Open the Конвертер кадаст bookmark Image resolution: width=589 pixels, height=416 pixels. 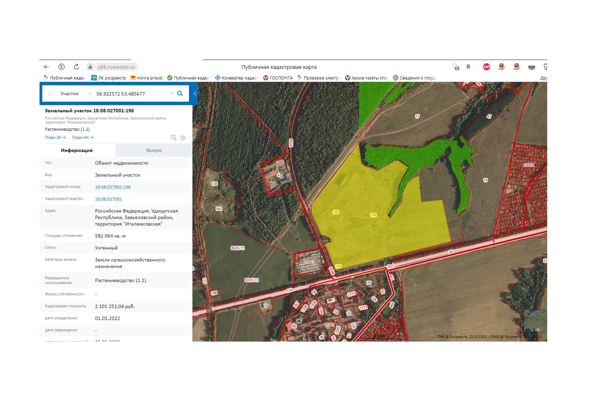tap(236, 78)
